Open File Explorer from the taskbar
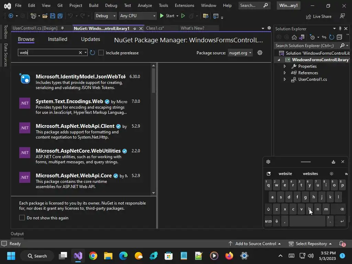Screen dimensions: 352x264 (108, 256)
